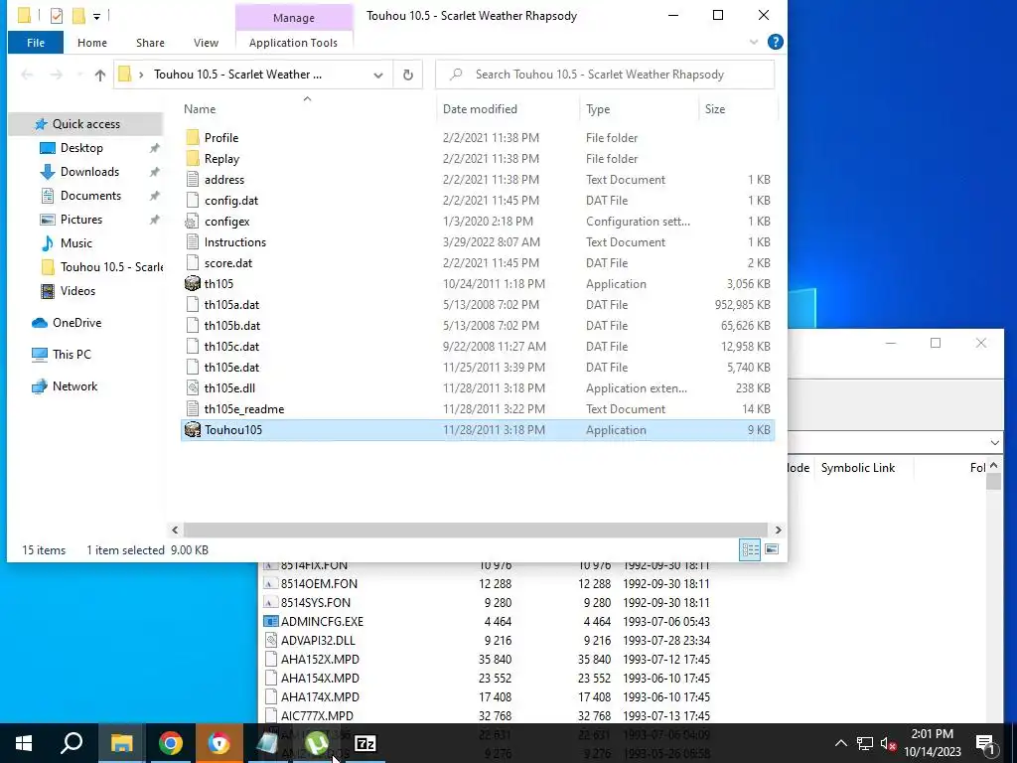The width and height of the screenshot is (1017, 763).
Task: Sort by the Name column
Action: 200,109
